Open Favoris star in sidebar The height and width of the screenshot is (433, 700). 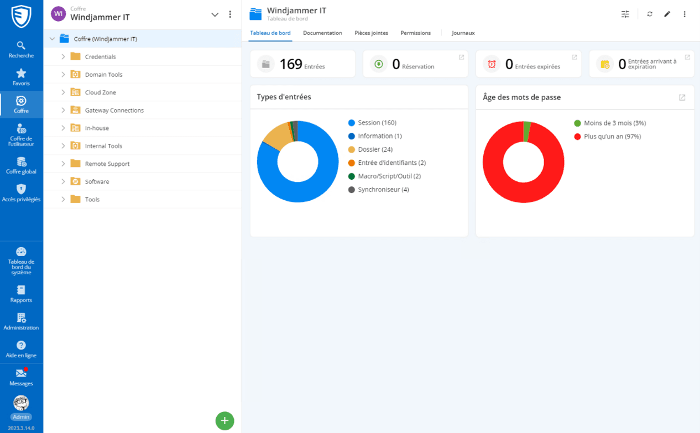click(21, 77)
